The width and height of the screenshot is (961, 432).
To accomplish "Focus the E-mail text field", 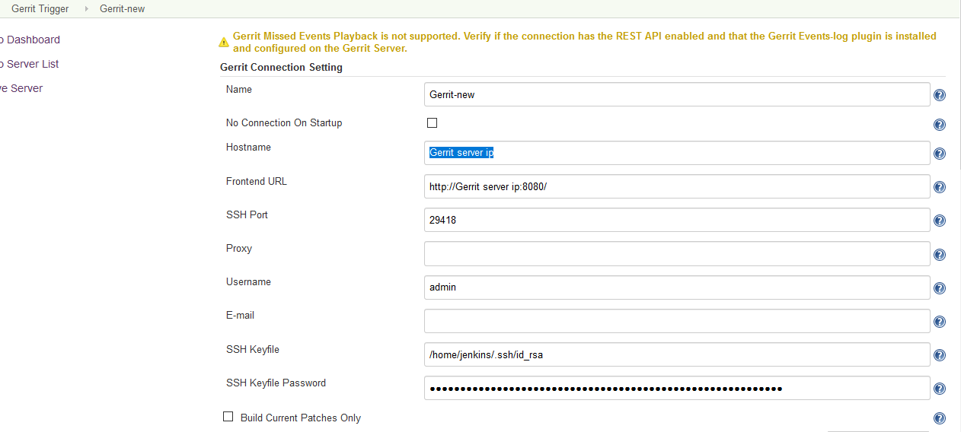I will (x=676, y=320).
